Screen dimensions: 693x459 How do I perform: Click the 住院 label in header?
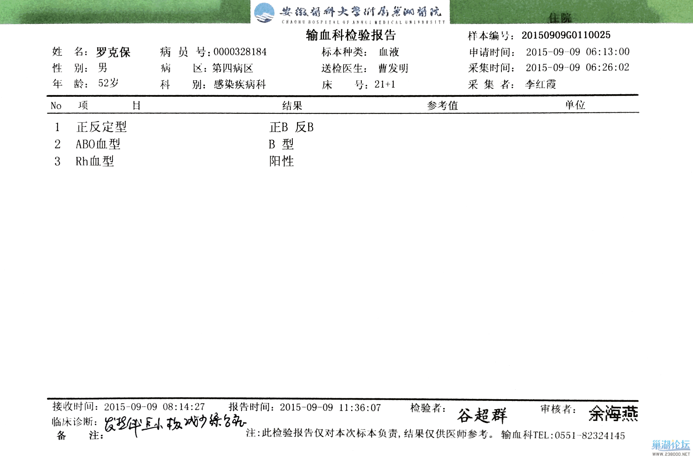(560, 18)
